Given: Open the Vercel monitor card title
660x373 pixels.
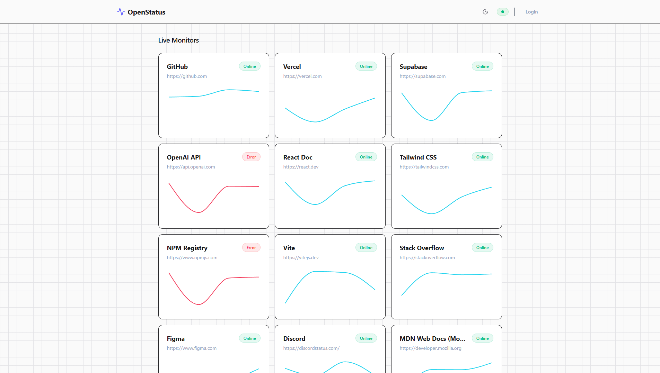Looking at the screenshot, I should 292,66.
